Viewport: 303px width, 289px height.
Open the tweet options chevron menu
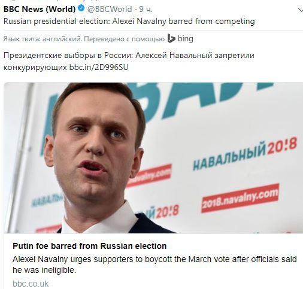click(301, 10)
